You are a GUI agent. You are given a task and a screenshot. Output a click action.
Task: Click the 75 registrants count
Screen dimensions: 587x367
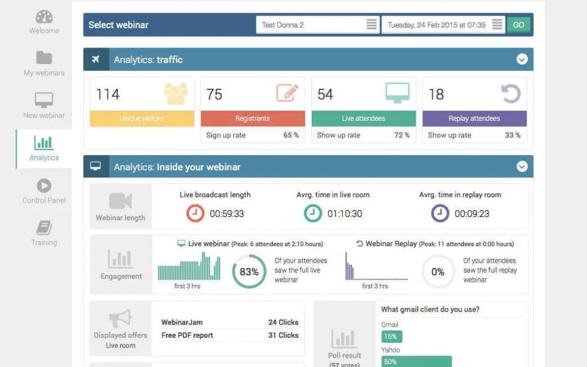point(214,94)
